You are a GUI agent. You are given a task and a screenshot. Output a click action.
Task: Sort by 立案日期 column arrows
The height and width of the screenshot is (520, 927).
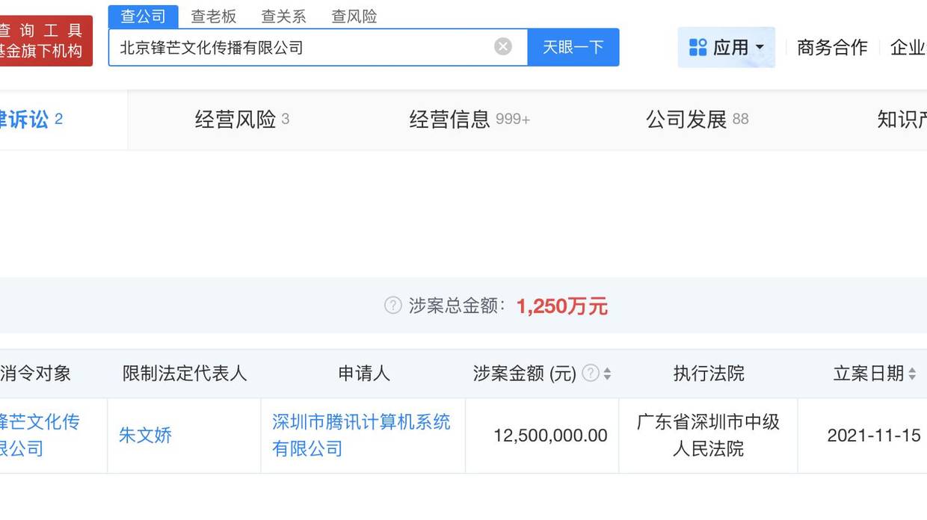912,374
